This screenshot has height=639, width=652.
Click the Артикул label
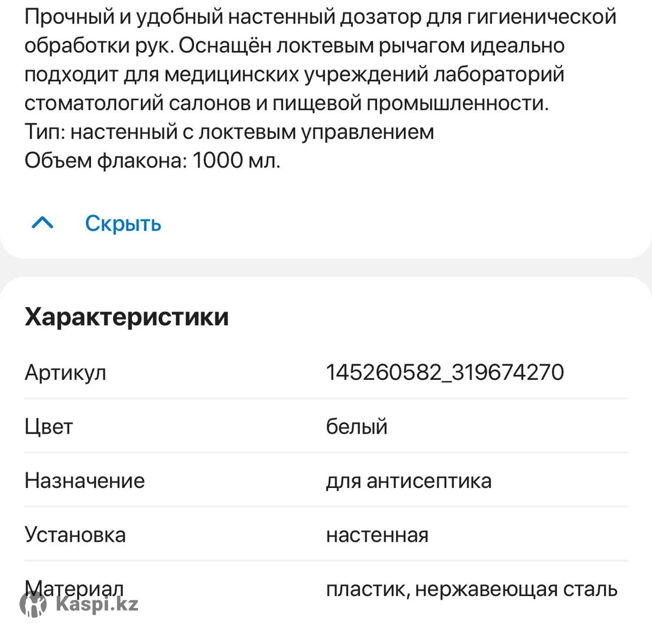point(65,373)
